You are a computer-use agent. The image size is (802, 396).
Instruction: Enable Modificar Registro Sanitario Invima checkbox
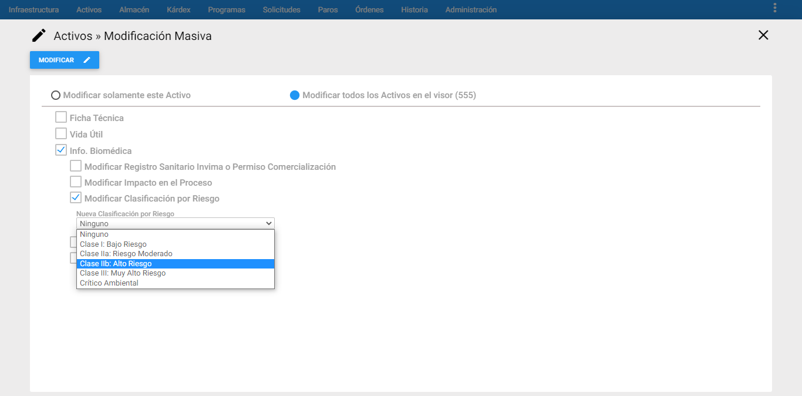click(76, 166)
